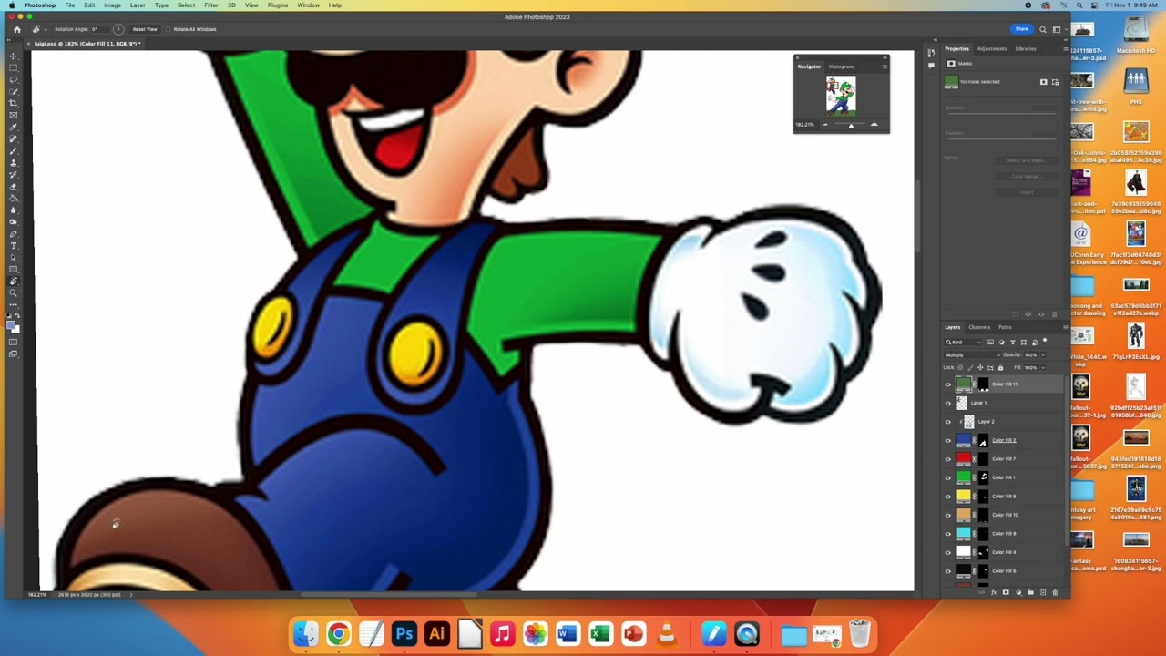
Task: Click add pixel mask icon in Properties
Action: point(1044,82)
